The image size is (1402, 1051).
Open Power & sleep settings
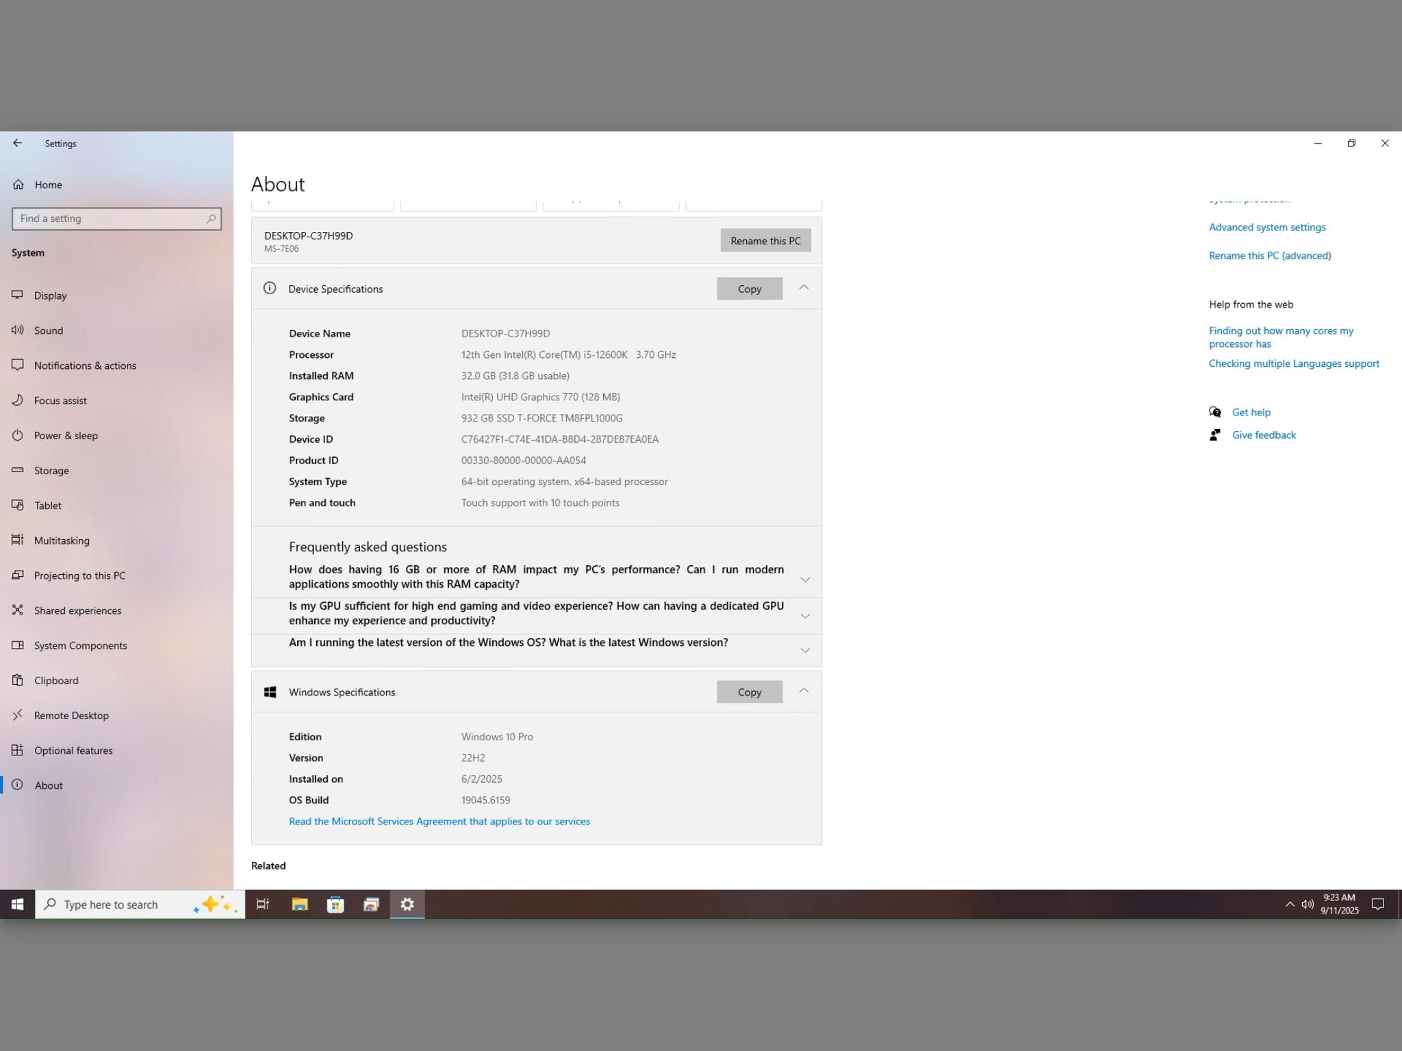pyautogui.click(x=66, y=435)
